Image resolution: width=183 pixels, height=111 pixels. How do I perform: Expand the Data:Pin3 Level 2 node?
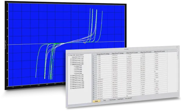71,63
